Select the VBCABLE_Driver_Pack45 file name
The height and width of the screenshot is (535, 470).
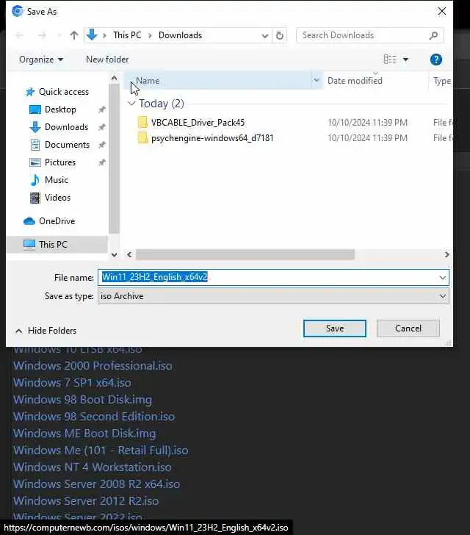point(198,123)
